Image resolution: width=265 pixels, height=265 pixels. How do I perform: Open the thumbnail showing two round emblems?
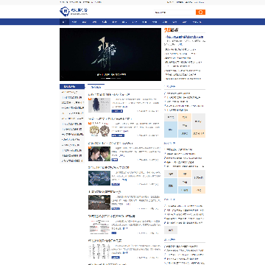click(99, 130)
